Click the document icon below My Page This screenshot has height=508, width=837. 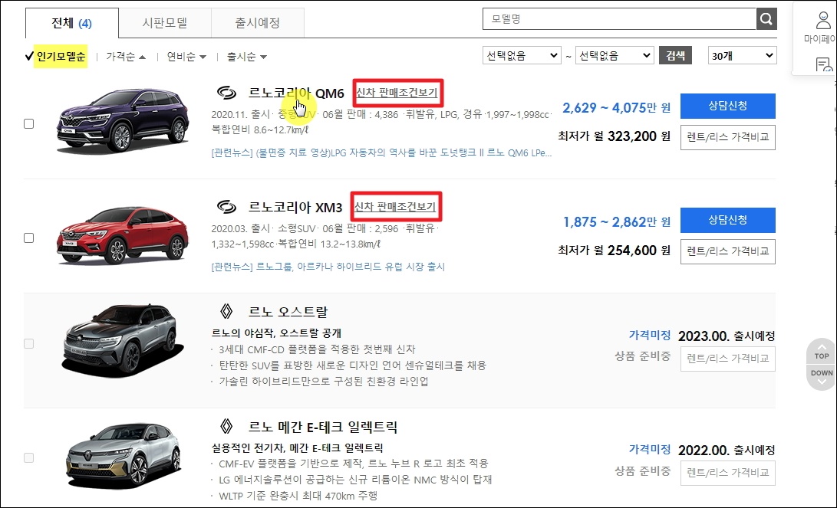(x=824, y=65)
